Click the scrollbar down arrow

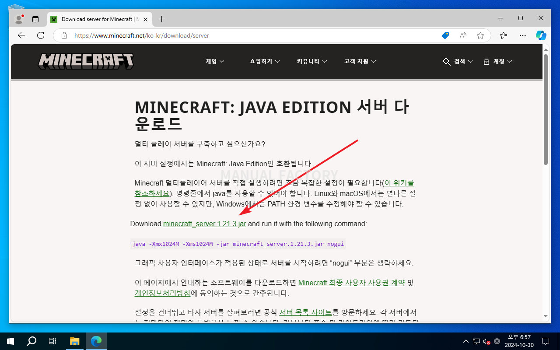546,316
